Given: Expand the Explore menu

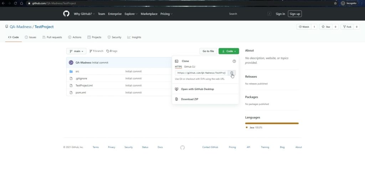Looking at the screenshot, I should tap(131, 14).
